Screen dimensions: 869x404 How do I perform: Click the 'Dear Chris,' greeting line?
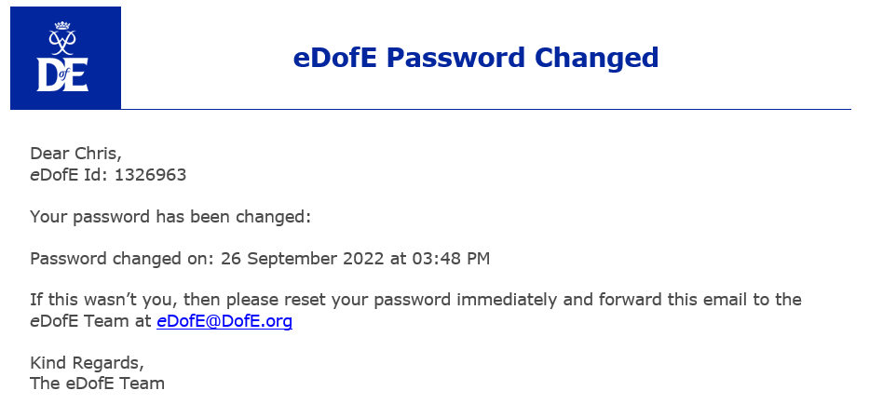pos(76,154)
